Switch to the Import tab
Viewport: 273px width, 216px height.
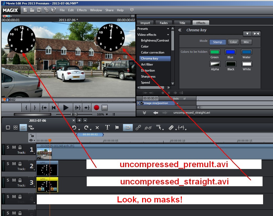click(x=145, y=23)
